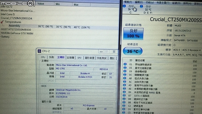Click the interface field Serial ATA
Image resolution: width=202 pixels, height=114 pixels.
pos(188,35)
